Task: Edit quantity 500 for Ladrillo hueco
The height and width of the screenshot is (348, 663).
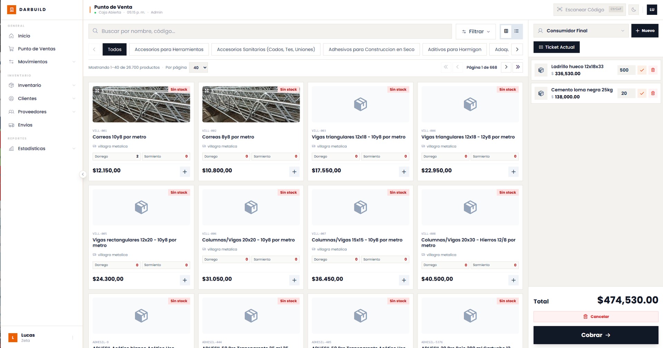Action: click(626, 70)
